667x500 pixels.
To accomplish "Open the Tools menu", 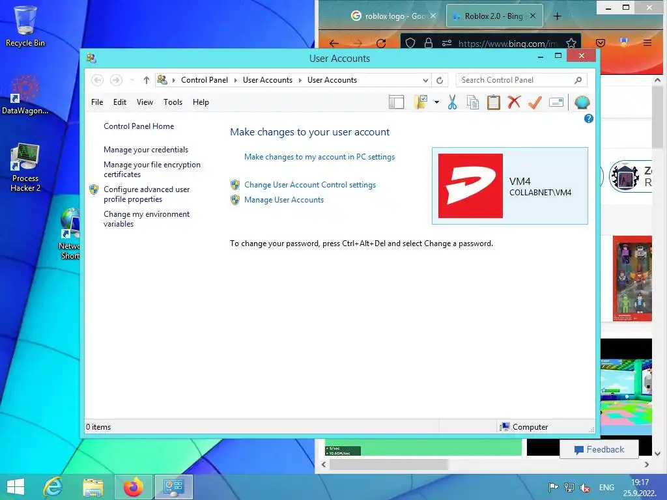I will pos(173,102).
